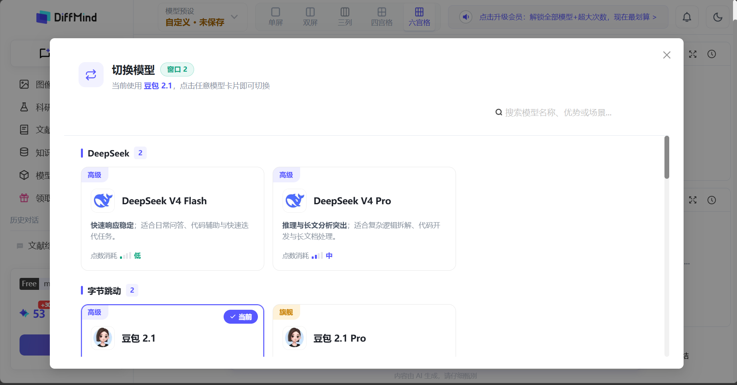Click the purple button in sidebar bottom card

[35, 345]
